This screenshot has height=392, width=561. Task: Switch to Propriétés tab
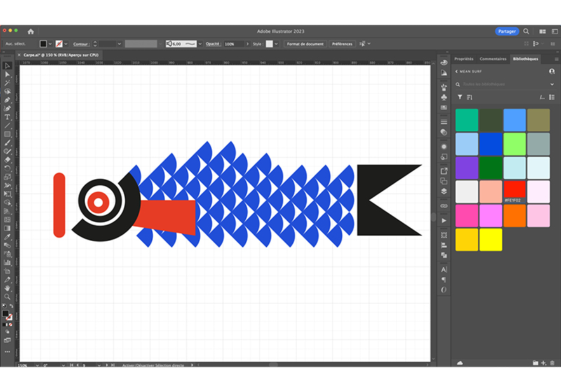pos(464,59)
